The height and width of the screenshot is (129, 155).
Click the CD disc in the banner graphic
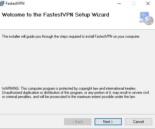(x=149, y=21)
